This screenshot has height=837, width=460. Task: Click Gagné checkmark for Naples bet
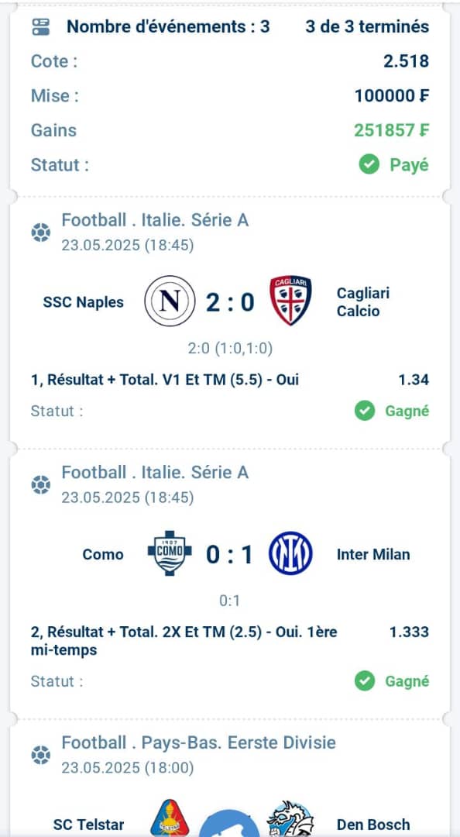365,411
